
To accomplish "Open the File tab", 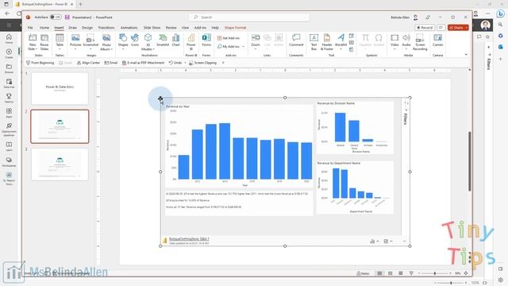I will coord(30,28).
